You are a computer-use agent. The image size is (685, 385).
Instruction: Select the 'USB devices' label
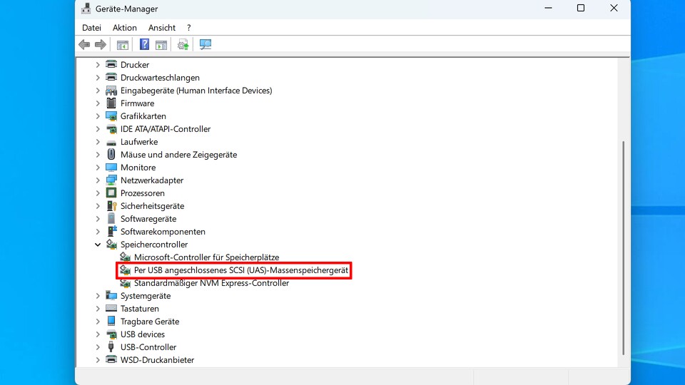pyautogui.click(x=143, y=334)
